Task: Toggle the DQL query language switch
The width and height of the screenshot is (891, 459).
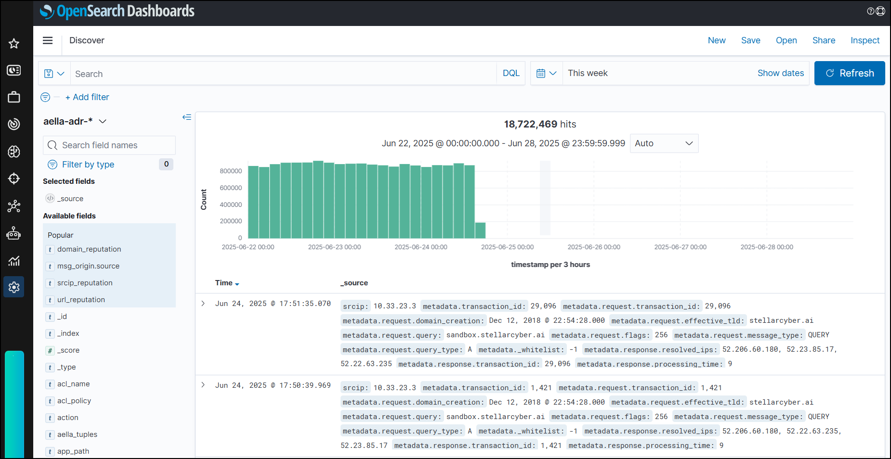Action: point(511,73)
